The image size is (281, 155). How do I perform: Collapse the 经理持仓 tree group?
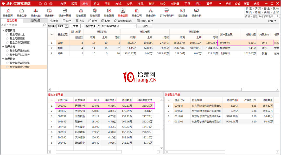(x=3, y=59)
